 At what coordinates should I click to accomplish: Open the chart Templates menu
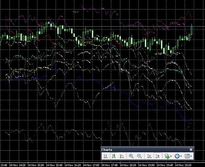tap(187, 156)
